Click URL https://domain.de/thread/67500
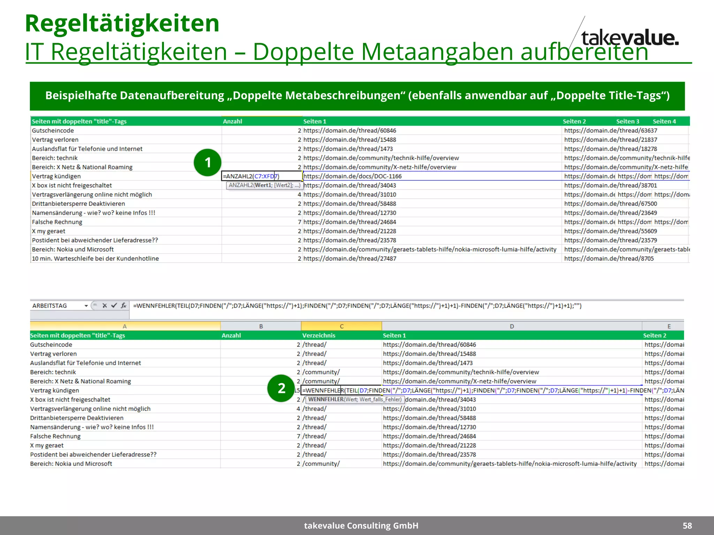The width and height of the screenshot is (714, 535). tap(610, 204)
